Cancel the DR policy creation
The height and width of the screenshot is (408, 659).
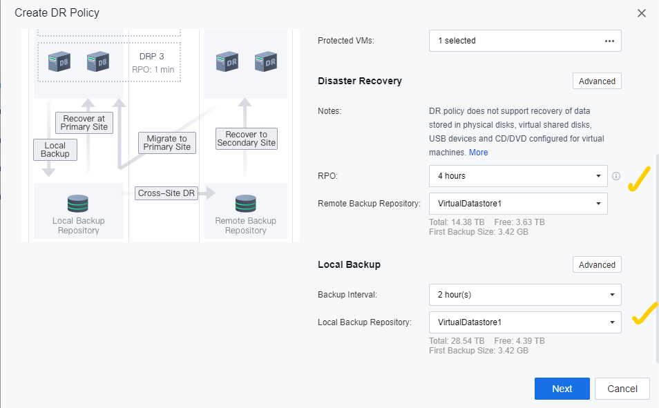click(x=622, y=389)
